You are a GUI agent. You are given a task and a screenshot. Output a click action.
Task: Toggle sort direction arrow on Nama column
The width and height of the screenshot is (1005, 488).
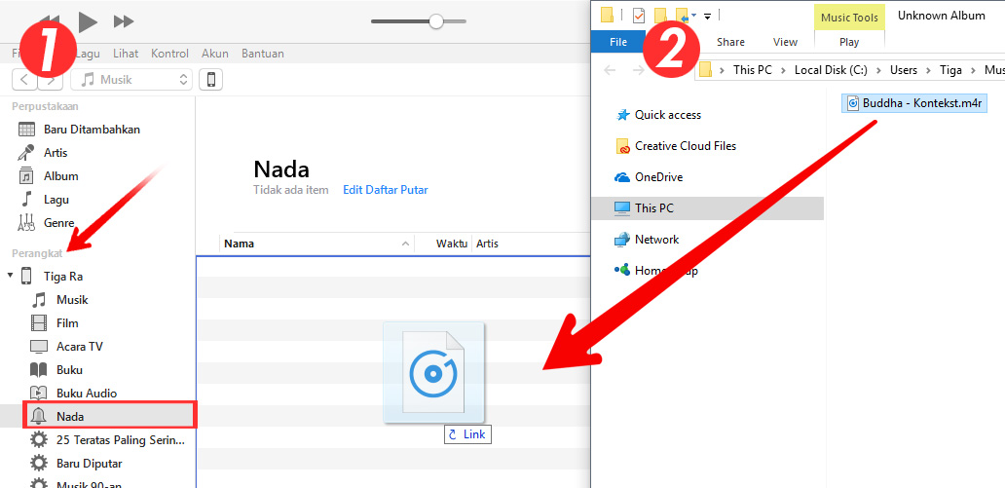click(405, 244)
